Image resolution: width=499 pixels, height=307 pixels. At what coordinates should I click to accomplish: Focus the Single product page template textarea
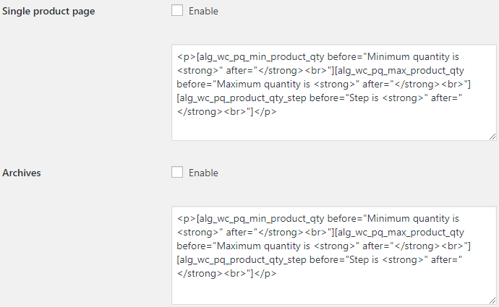click(x=334, y=92)
